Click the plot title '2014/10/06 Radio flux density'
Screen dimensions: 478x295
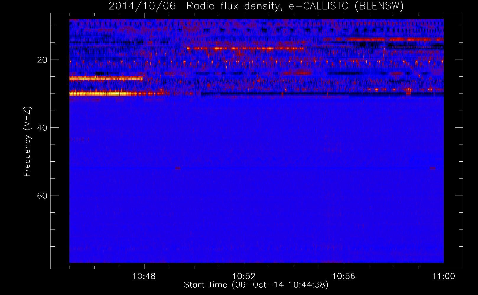(x=256, y=6)
